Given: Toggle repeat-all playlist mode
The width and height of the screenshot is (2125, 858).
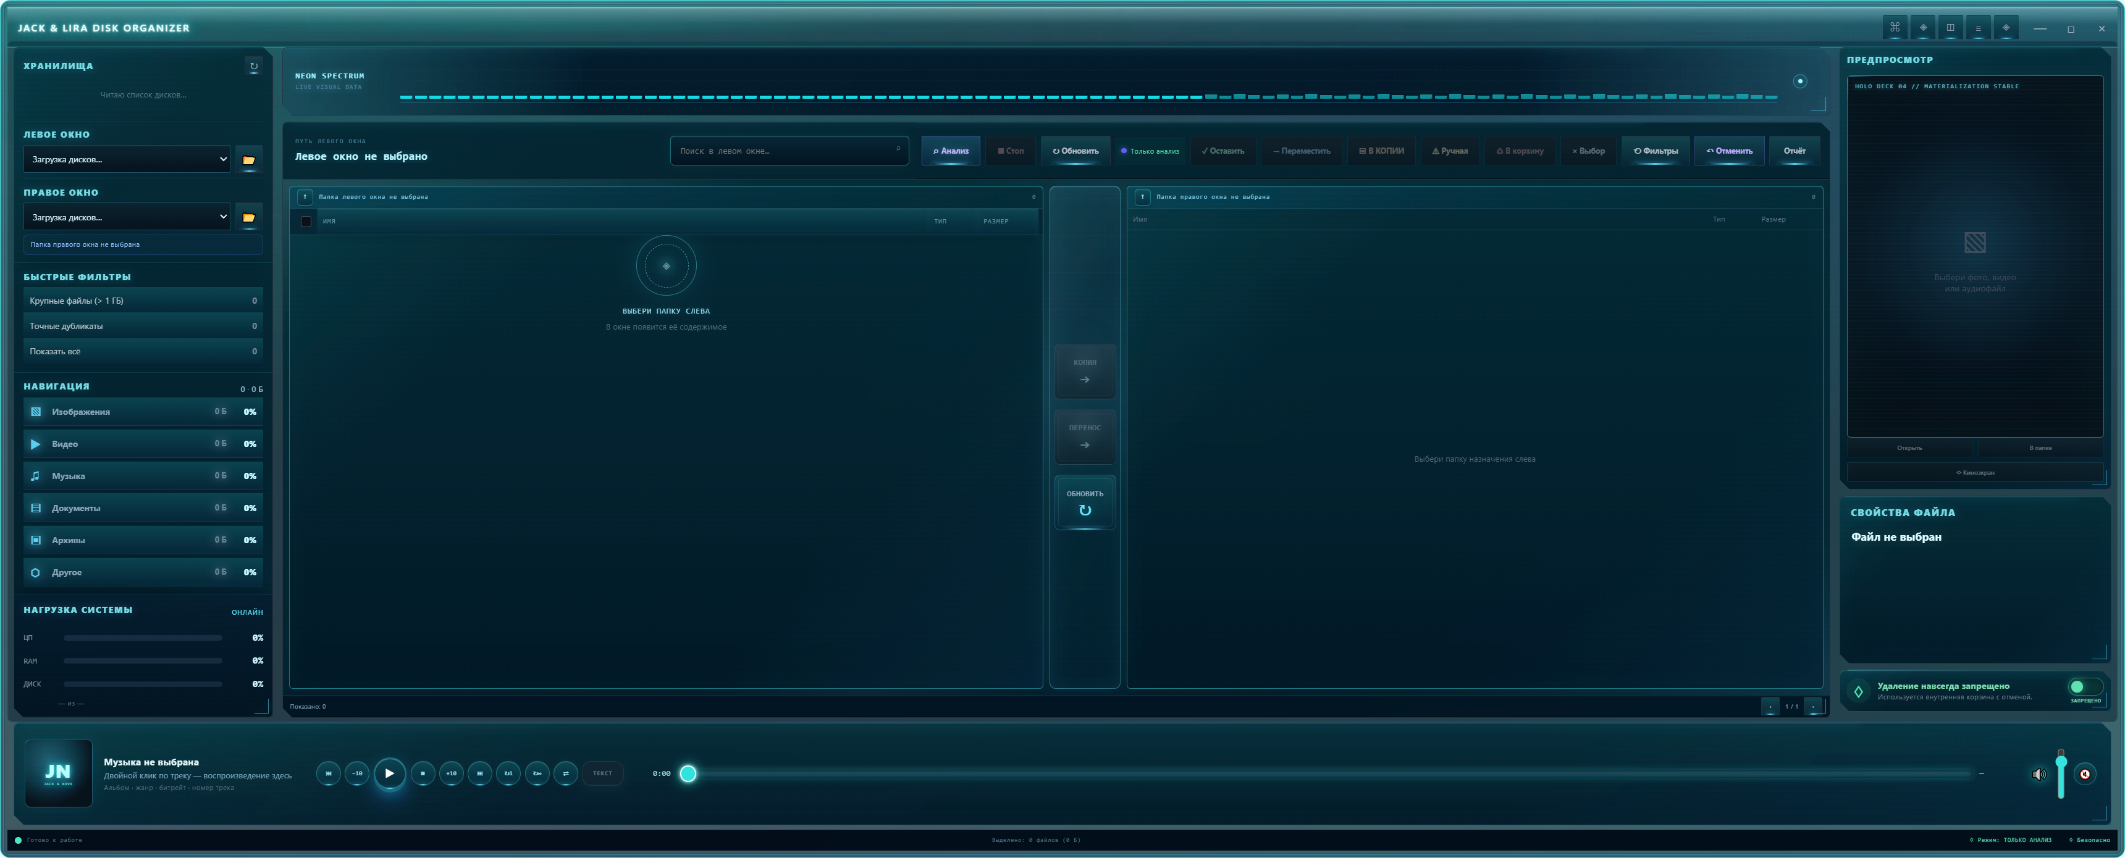Looking at the screenshot, I should click(537, 773).
